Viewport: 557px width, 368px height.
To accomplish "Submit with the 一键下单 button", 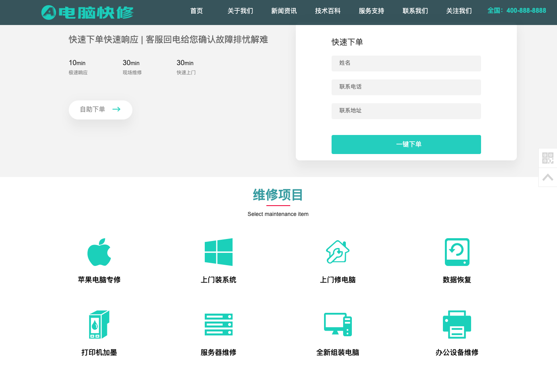I will pyautogui.click(x=406, y=145).
